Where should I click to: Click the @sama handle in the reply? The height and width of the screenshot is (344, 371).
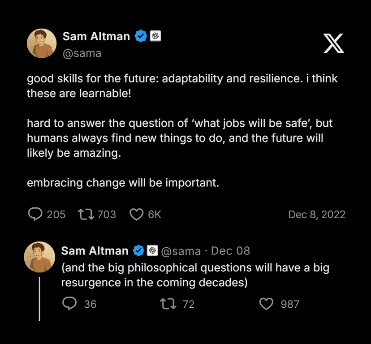[x=181, y=251]
